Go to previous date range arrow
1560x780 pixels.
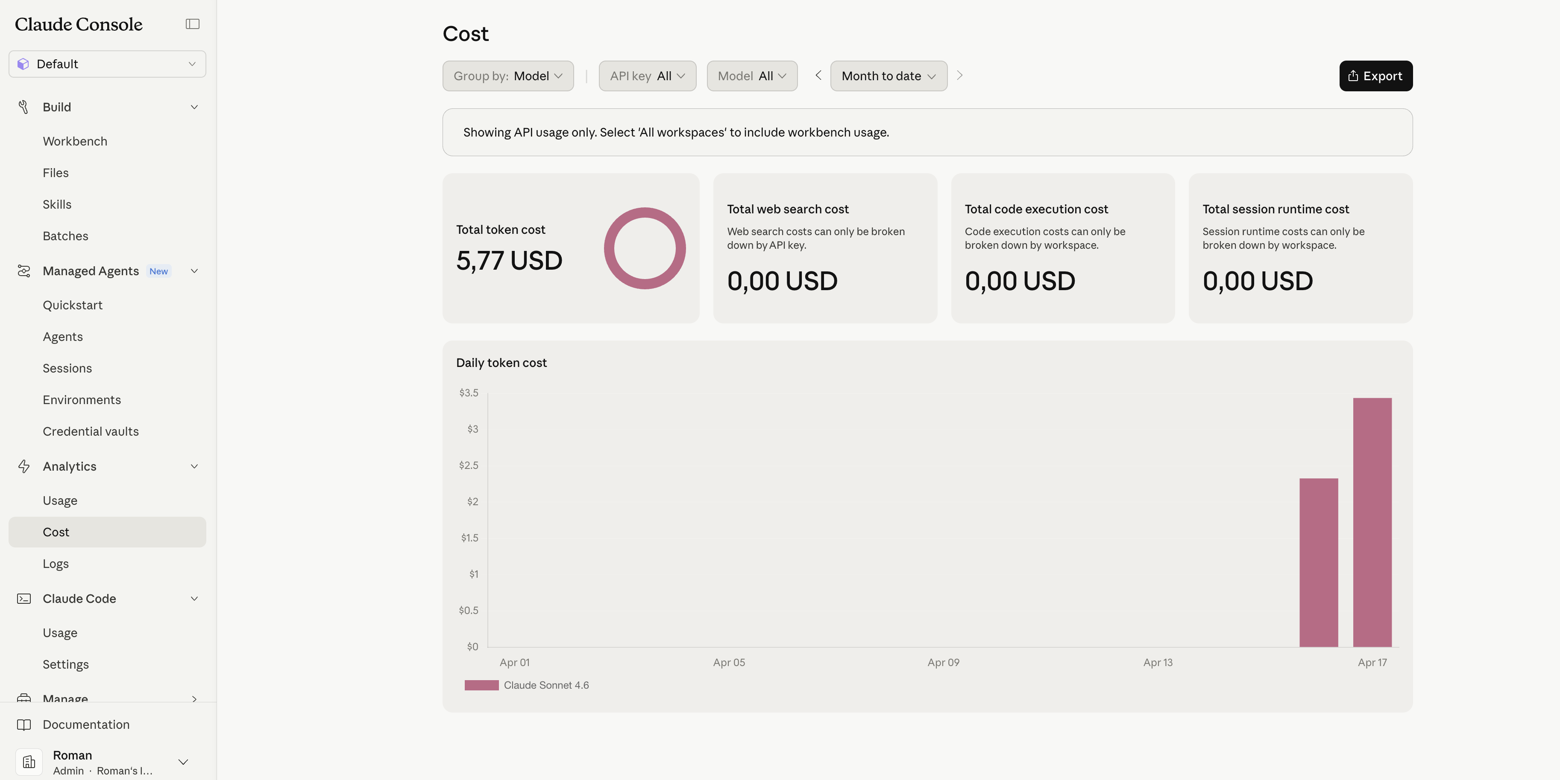pyautogui.click(x=818, y=76)
